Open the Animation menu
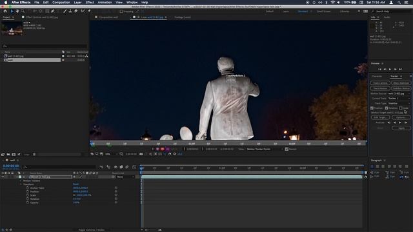This screenshot has width=413, height=232. tap(105, 3)
